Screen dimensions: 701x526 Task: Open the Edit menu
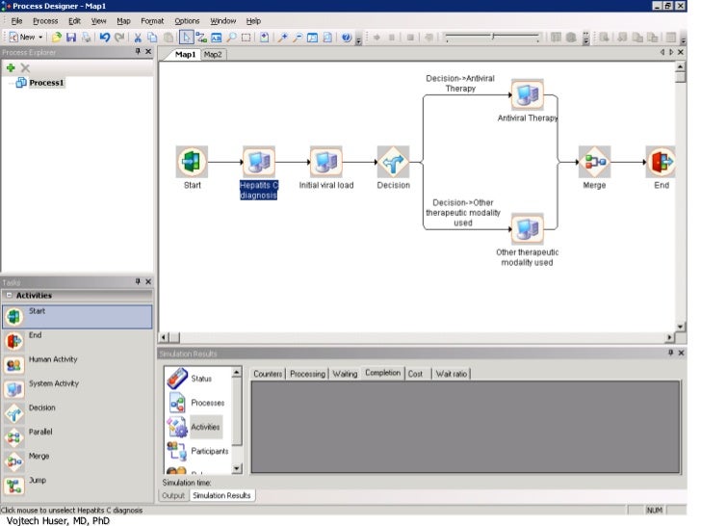(74, 21)
